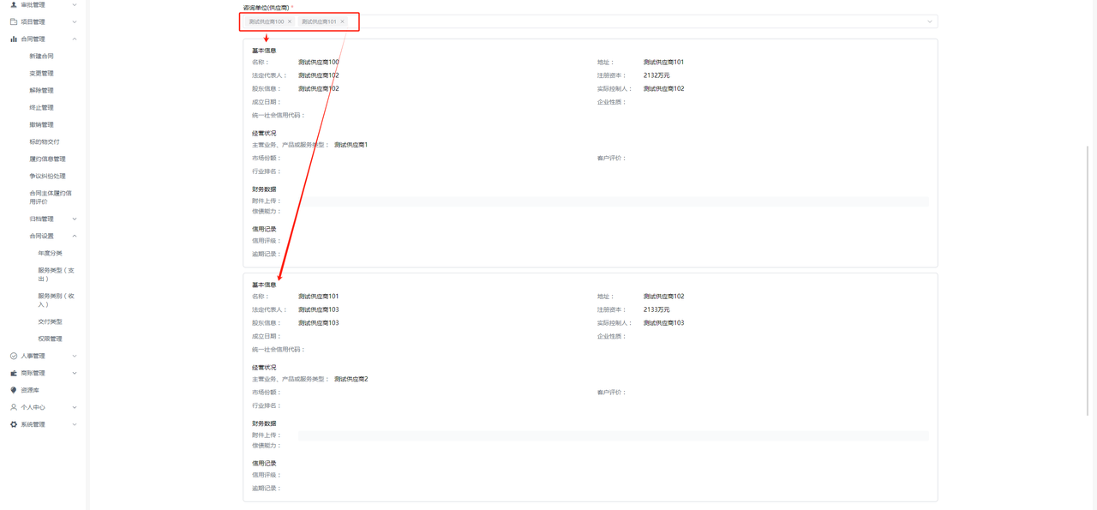Click the 合同管理 bar chart icon
The height and width of the screenshot is (510, 1097).
[x=14, y=39]
